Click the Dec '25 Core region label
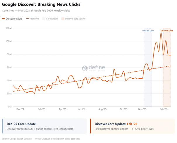This screenshot has width=177, height=143. [148, 30]
